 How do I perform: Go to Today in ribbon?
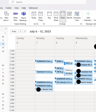34,15
